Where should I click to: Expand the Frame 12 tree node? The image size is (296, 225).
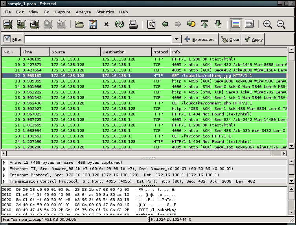tap(4, 163)
